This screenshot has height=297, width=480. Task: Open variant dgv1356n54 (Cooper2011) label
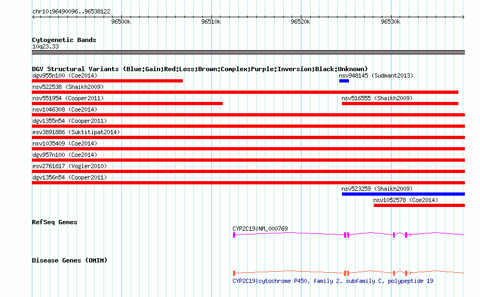click(x=70, y=177)
